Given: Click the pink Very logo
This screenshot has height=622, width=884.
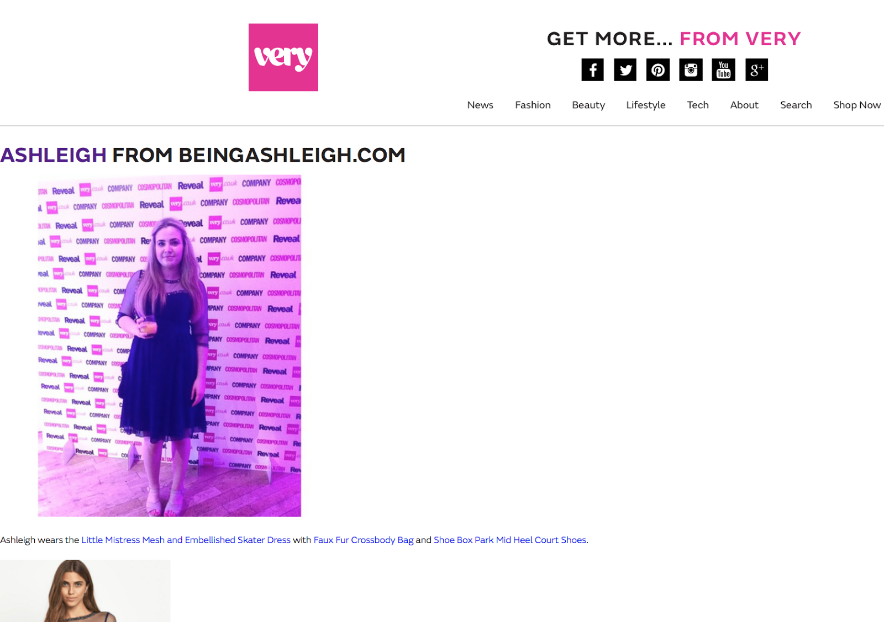Looking at the screenshot, I should pos(283,57).
